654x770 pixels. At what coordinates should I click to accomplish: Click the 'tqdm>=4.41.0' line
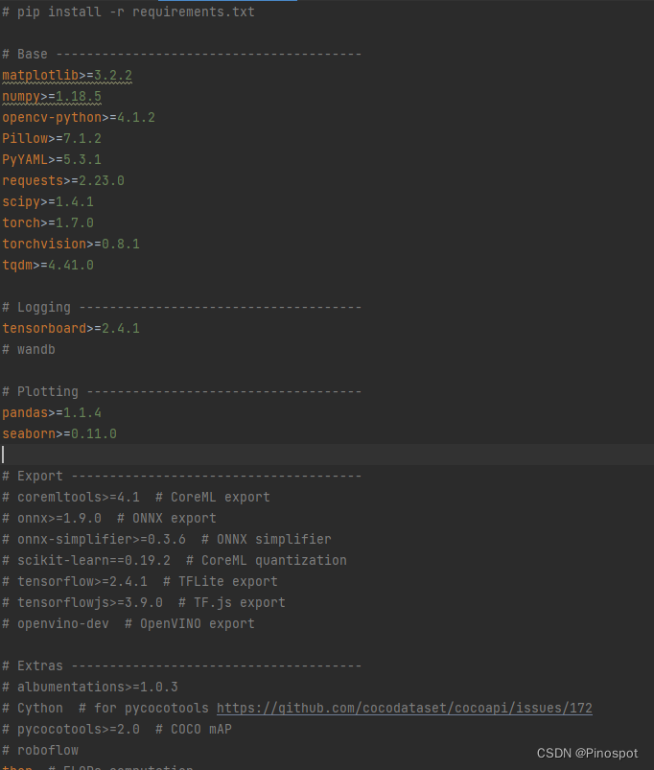48,266
